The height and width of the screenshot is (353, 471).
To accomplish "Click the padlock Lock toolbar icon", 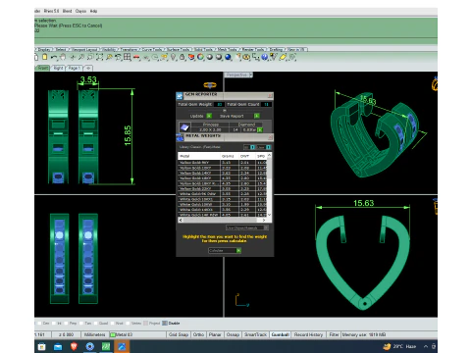I will (x=183, y=57).
